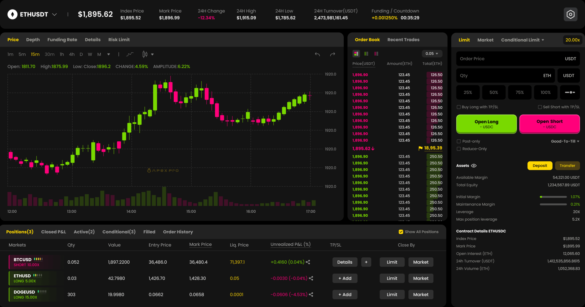The height and width of the screenshot is (307, 585).
Task: Show asks-only order book view icon
Action: click(376, 54)
